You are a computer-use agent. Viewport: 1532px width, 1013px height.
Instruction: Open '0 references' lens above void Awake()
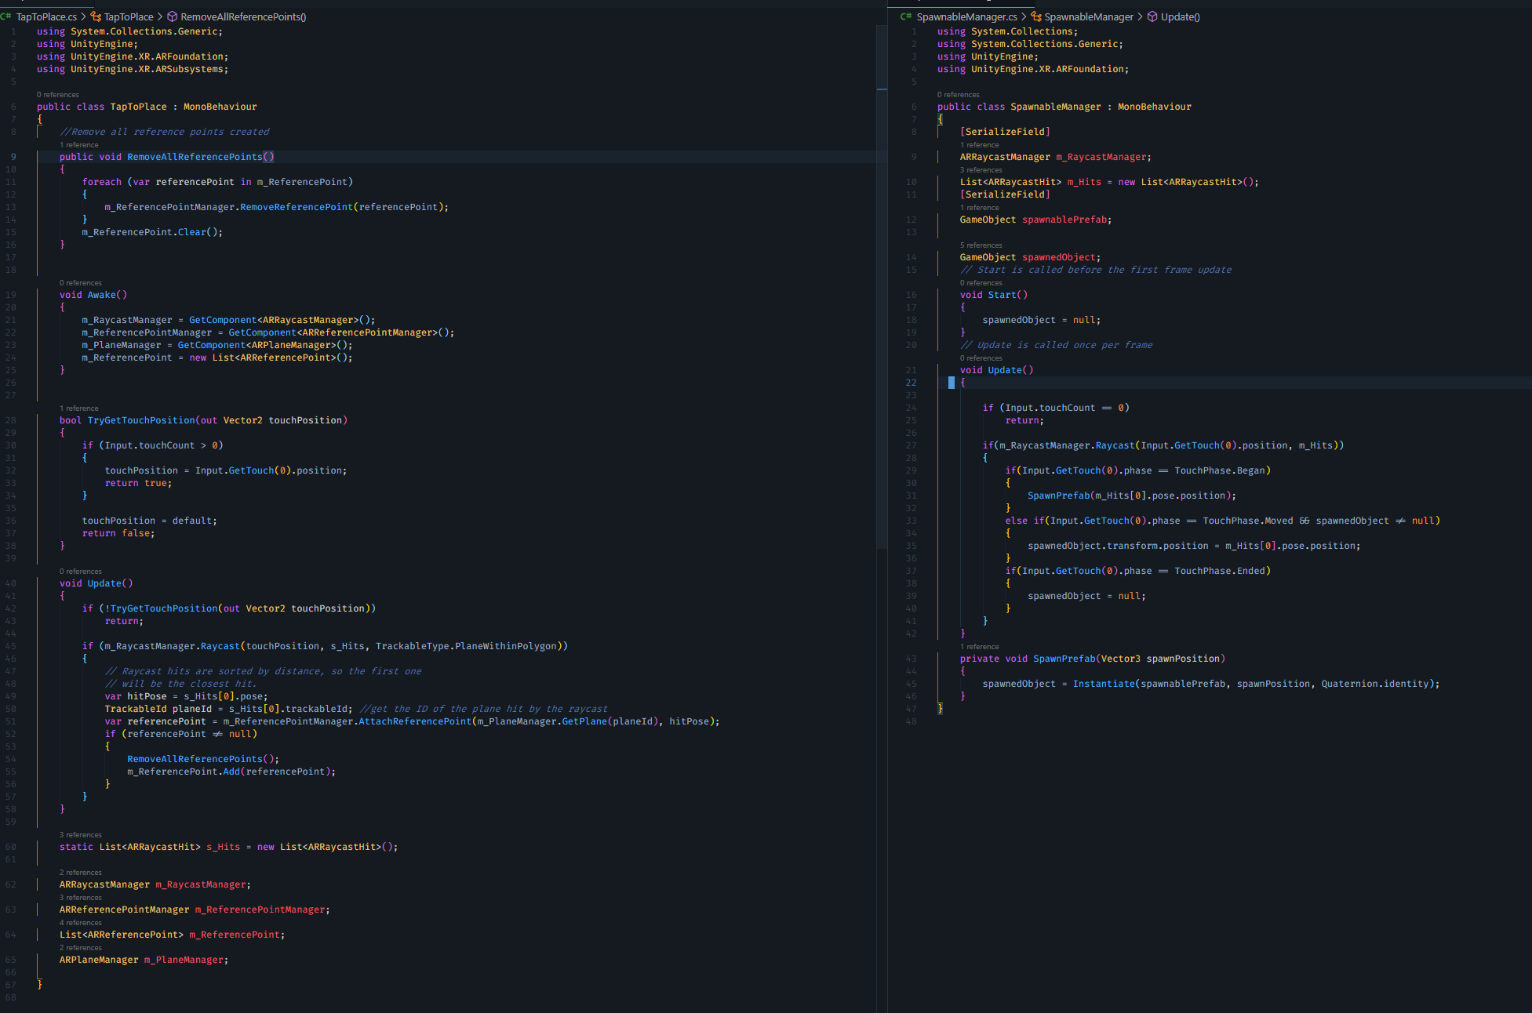point(81,283)
